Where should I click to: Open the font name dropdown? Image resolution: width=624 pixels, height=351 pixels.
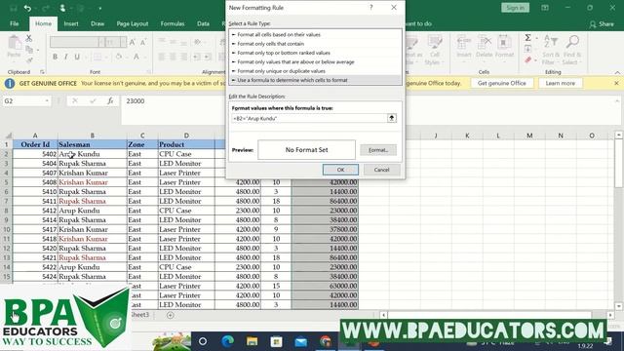(101, 42)
